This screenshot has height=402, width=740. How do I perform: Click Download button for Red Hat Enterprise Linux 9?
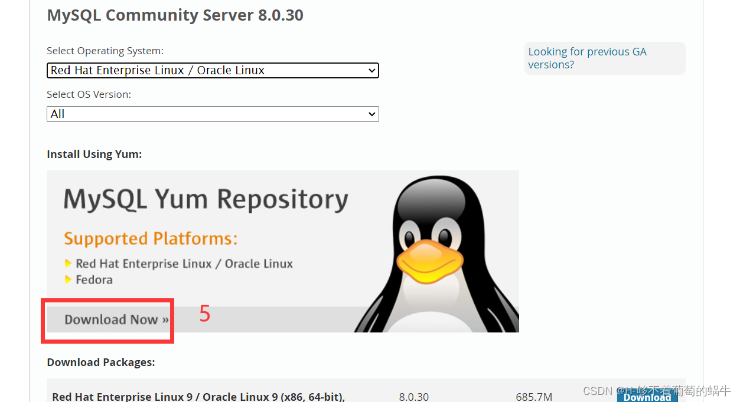pyautogui.click(x=647, y=397)
